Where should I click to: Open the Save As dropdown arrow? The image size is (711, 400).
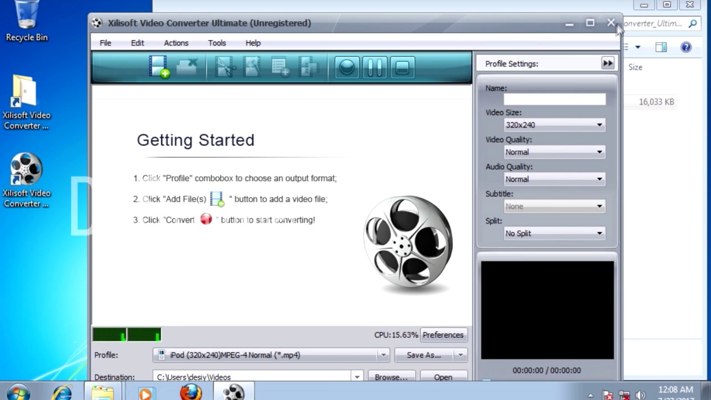tap(460, 355)
